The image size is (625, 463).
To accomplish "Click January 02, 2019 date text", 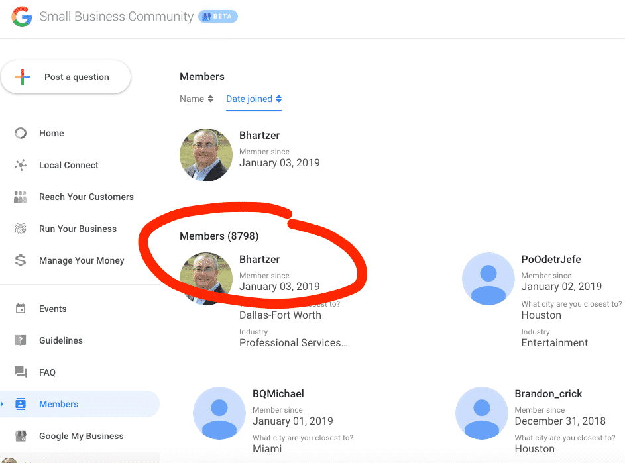I will (561, 287).
